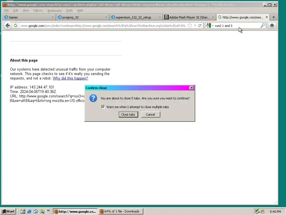286x215 pixels.
Task: Open the Windows Start menu
Action: (x=8, y=211)
